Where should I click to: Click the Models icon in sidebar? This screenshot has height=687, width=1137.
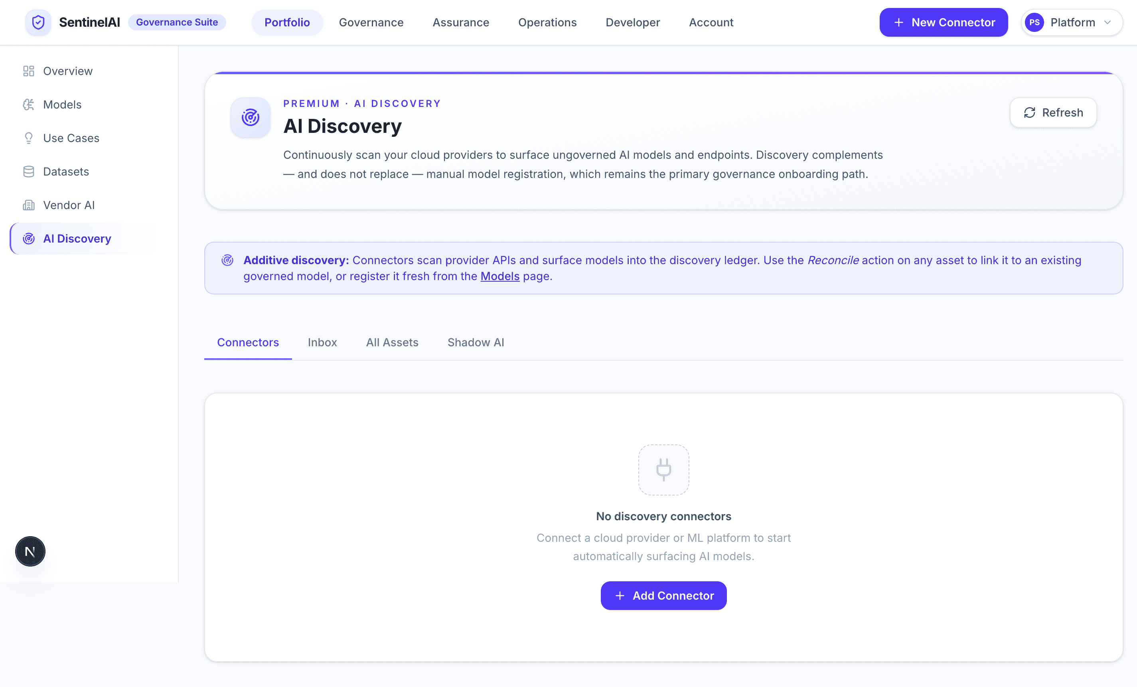click(x=28, y=104)
